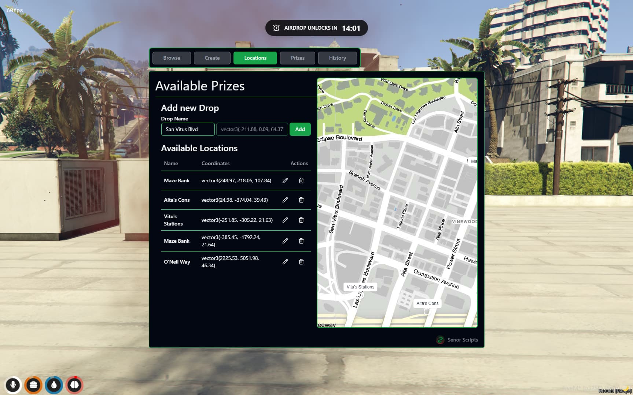Click the Power Street label on map
Viewport: 633px width, 395px height.
click(453, 254)
